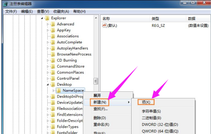Click the Advanced folder icon

pos(53,24)
